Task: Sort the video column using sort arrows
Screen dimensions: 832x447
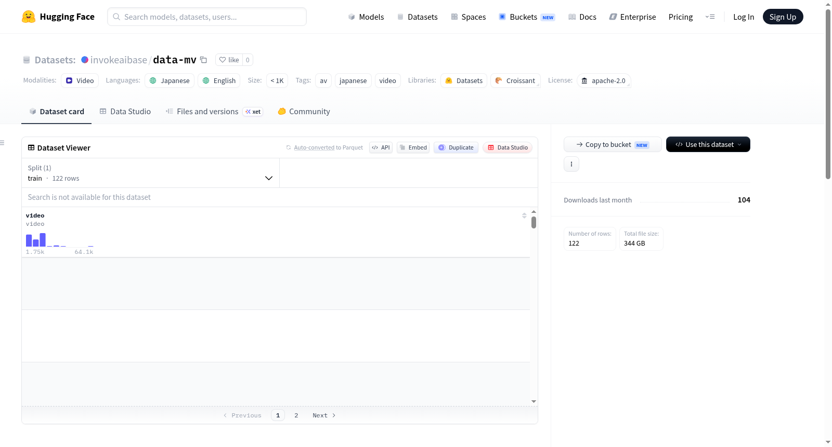Action: tap(524, 215)
